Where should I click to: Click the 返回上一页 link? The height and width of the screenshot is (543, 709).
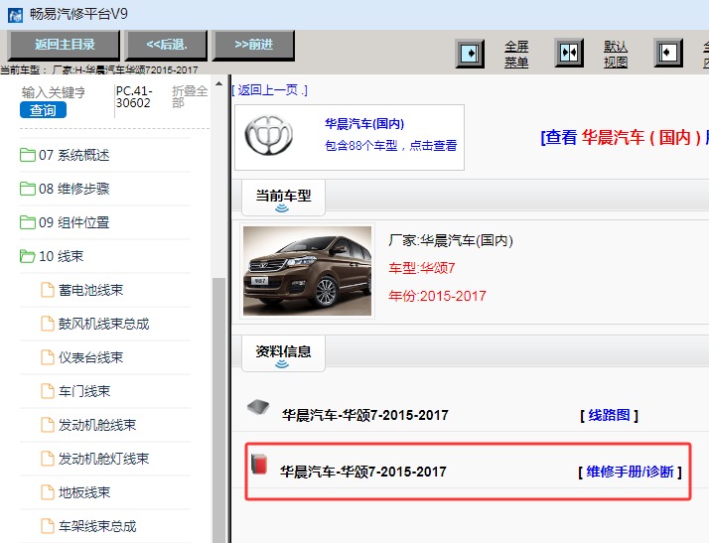[x=269, y=90]
